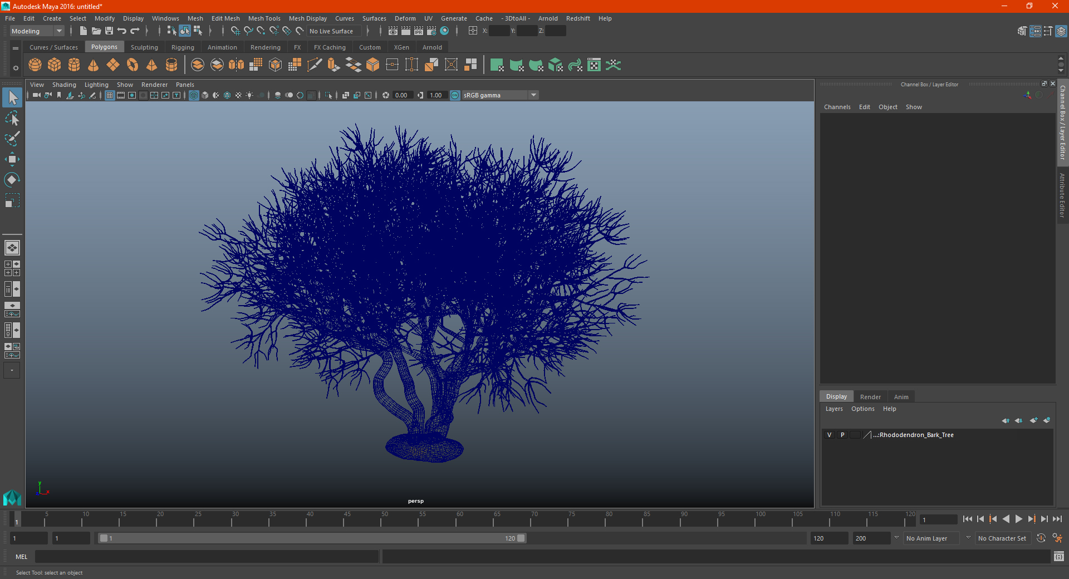Open the sRGB gamma dropdown
Image resolution: width=1069 pixels, height=579 pixels.
pos(500,95)
